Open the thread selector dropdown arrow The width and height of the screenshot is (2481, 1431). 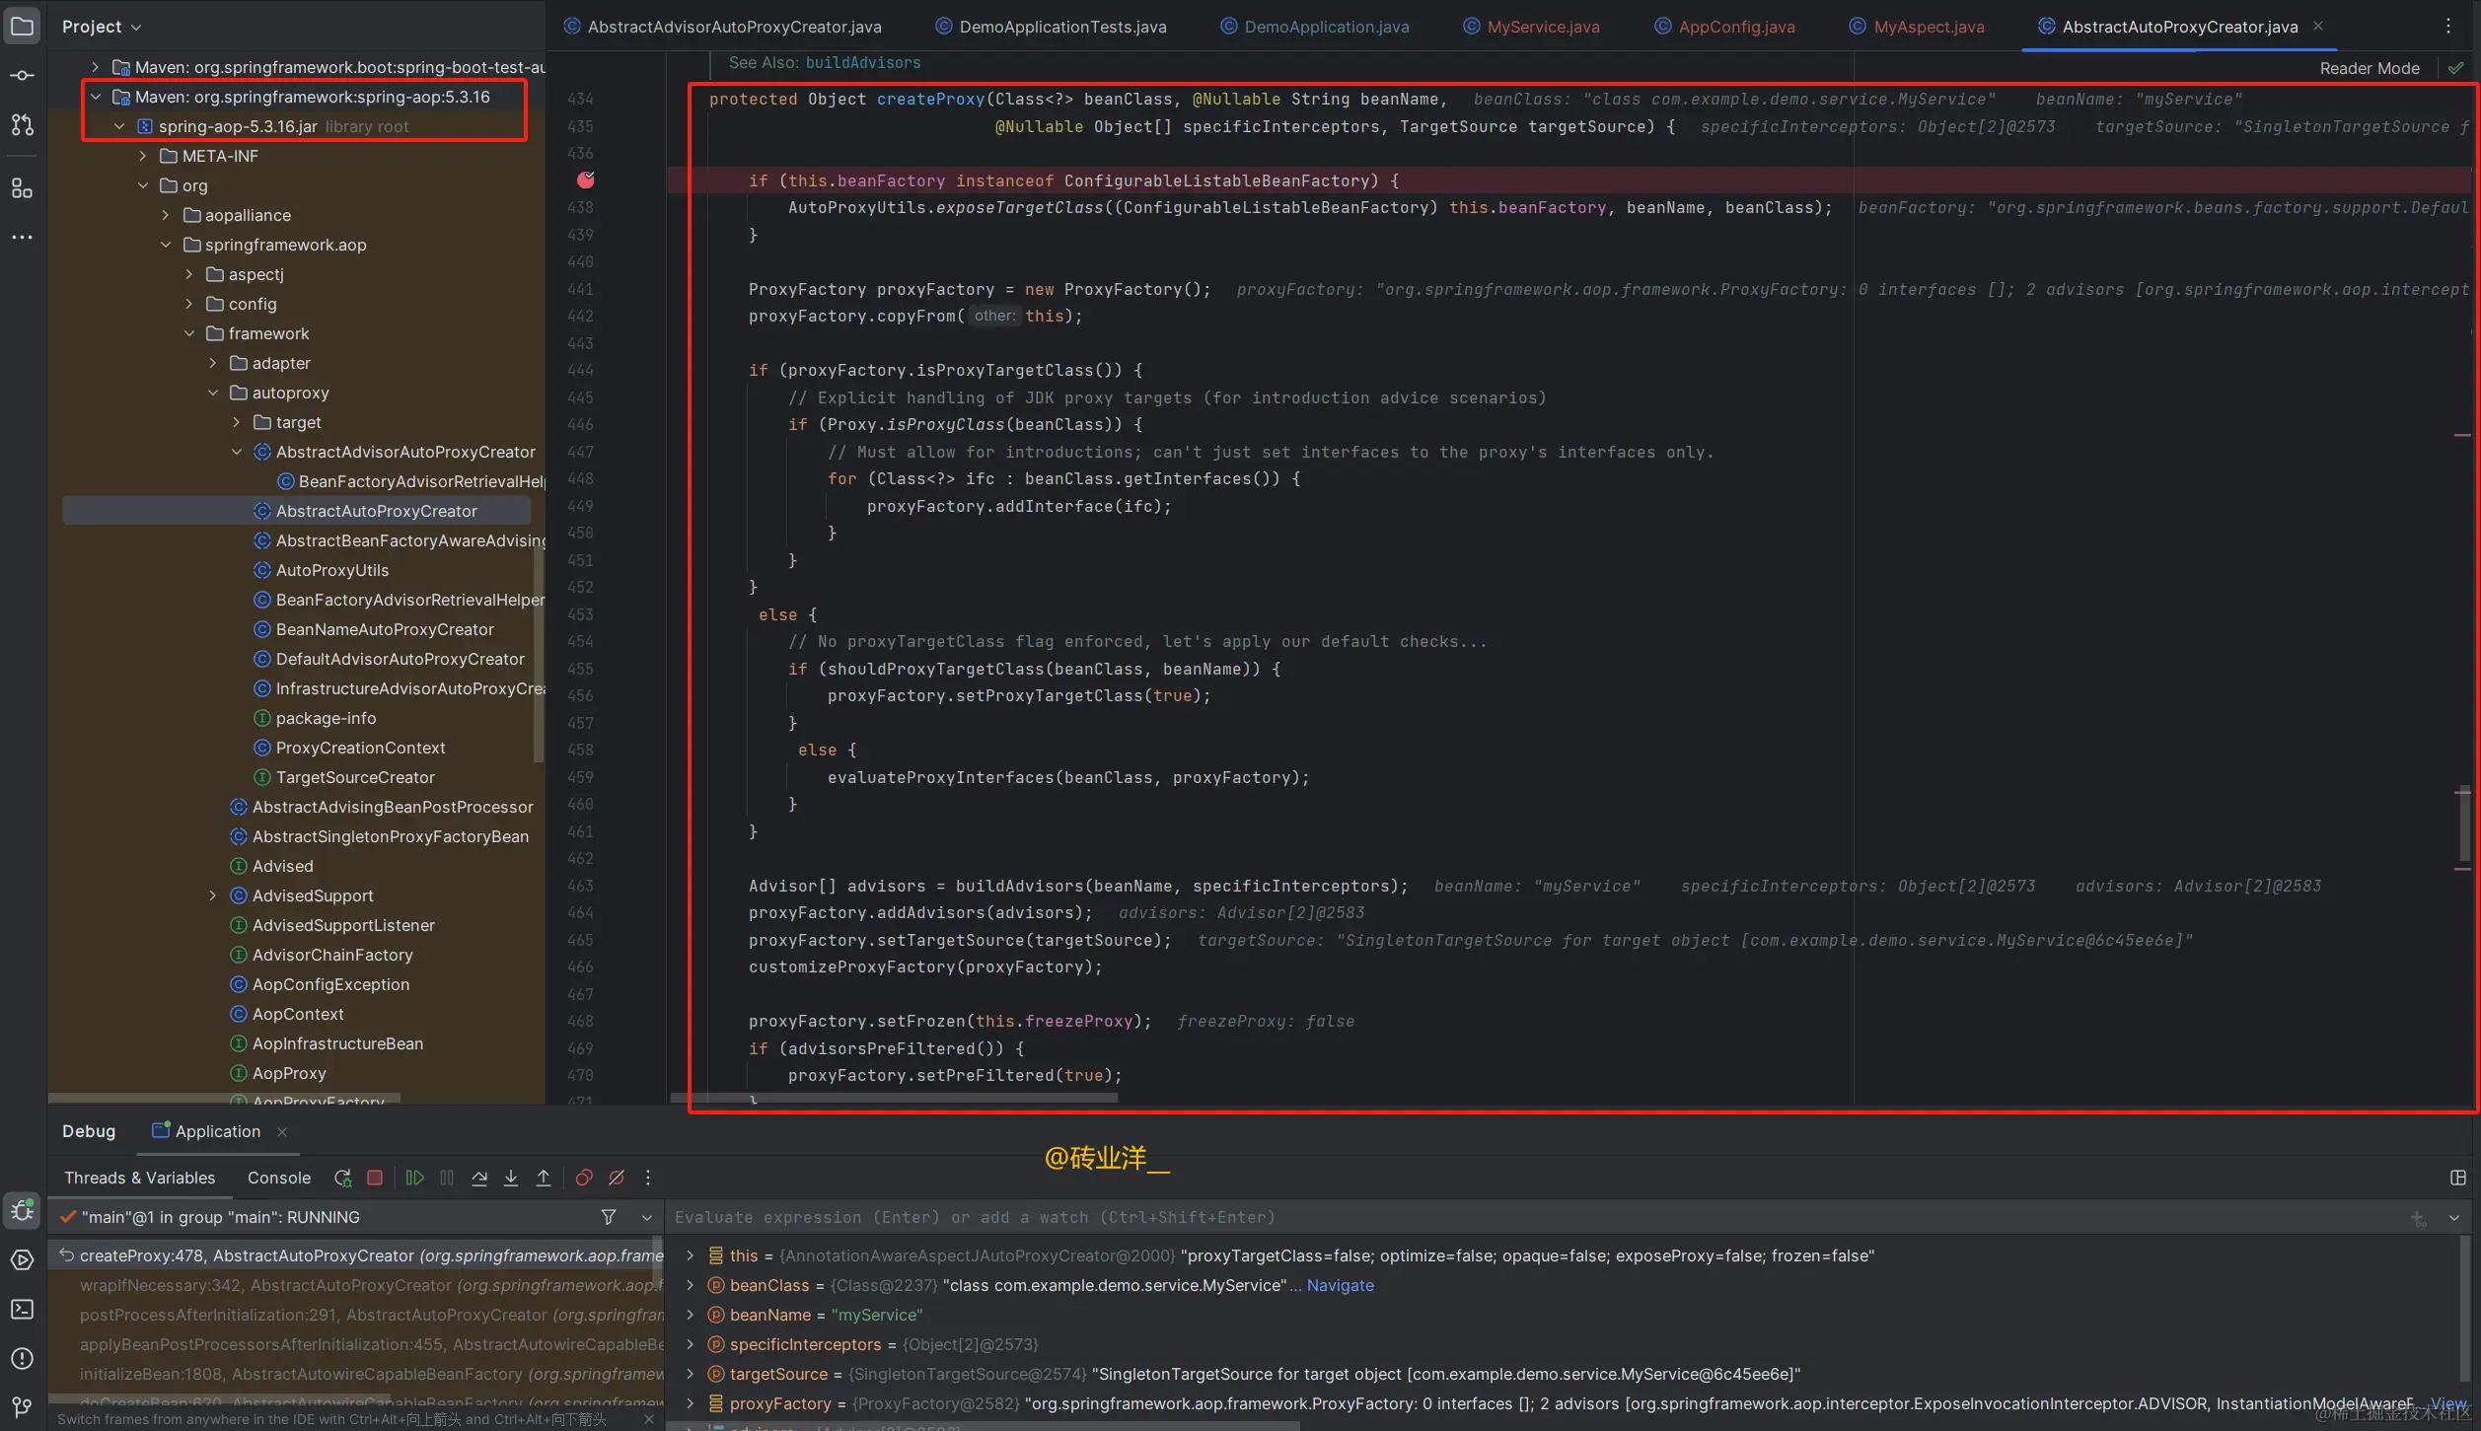647,1217
